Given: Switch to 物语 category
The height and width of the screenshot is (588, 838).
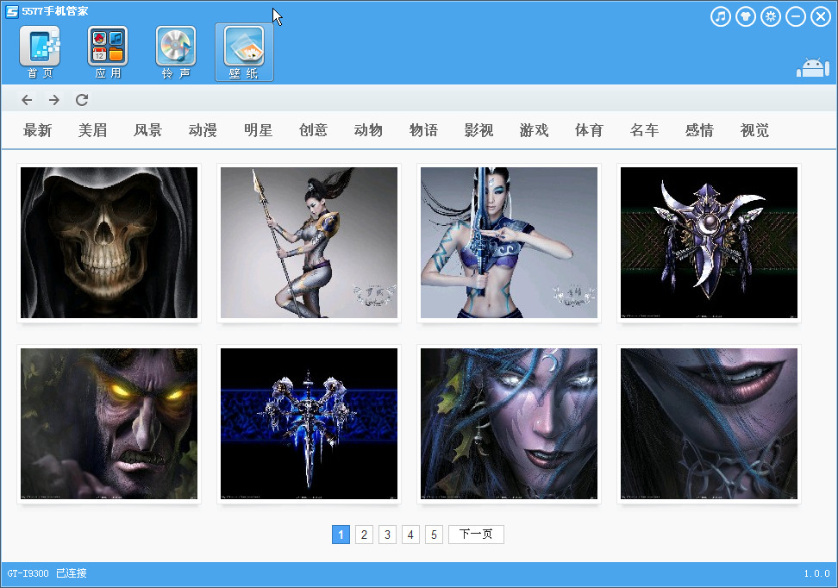Looking at the screenshot, I should pyautogui.click(x=423, y=130).
